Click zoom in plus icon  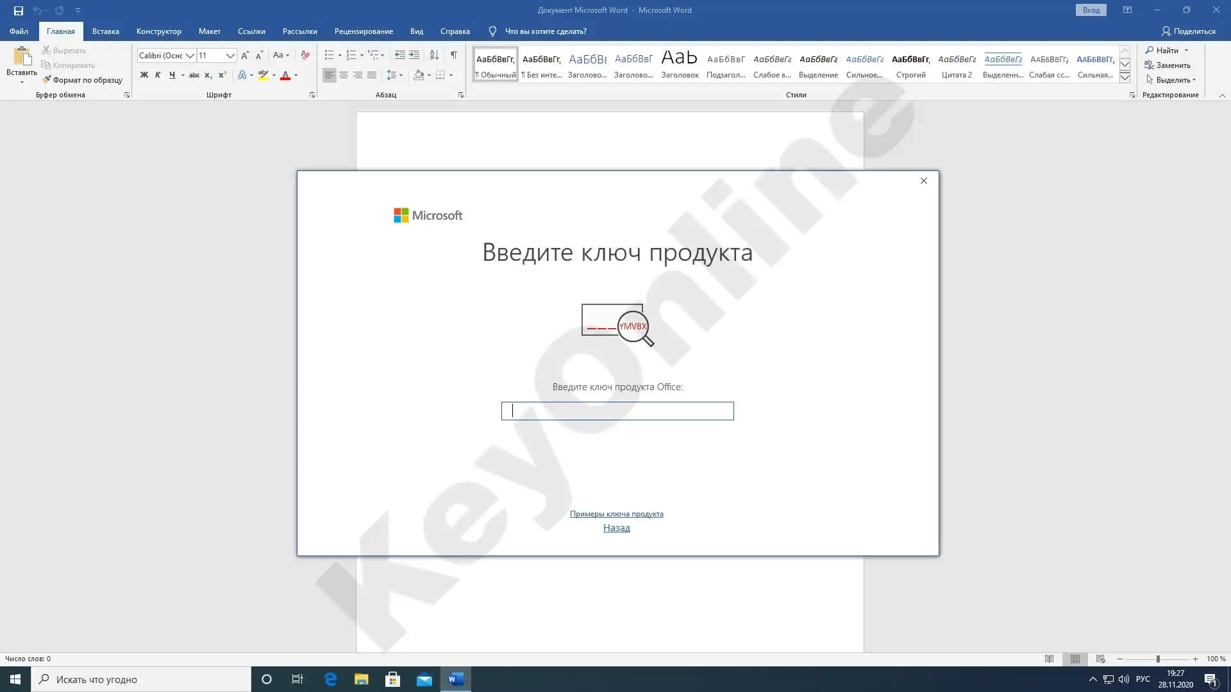[x=1196, y=659]
